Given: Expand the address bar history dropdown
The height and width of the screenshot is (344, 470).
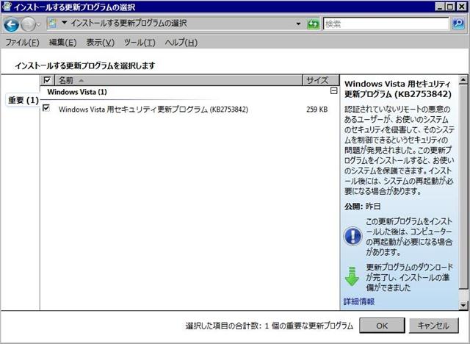Looking at the screenshot, I should coord(298,24).
